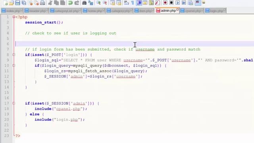The height and width of the screenshot is (143, 254).
Task: Click the New file toolbar icon
Action: [x=6, y=3]
